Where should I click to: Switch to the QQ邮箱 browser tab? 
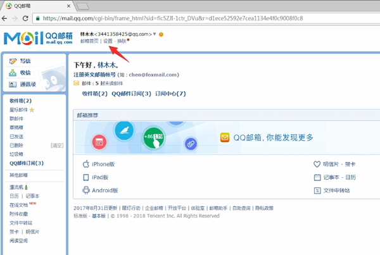(39, 6)
